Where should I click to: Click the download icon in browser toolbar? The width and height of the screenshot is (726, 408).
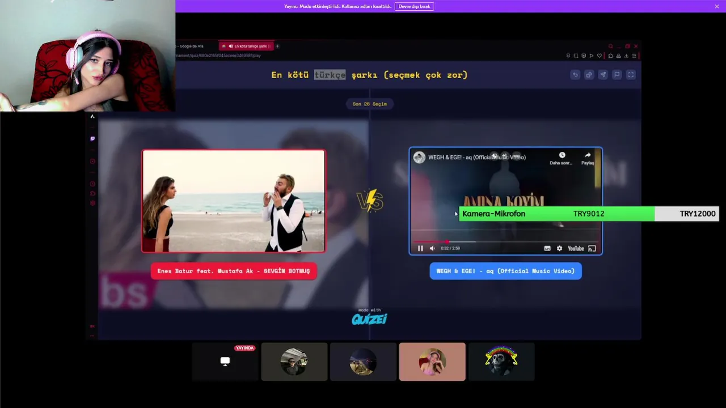tap(626, 56)
